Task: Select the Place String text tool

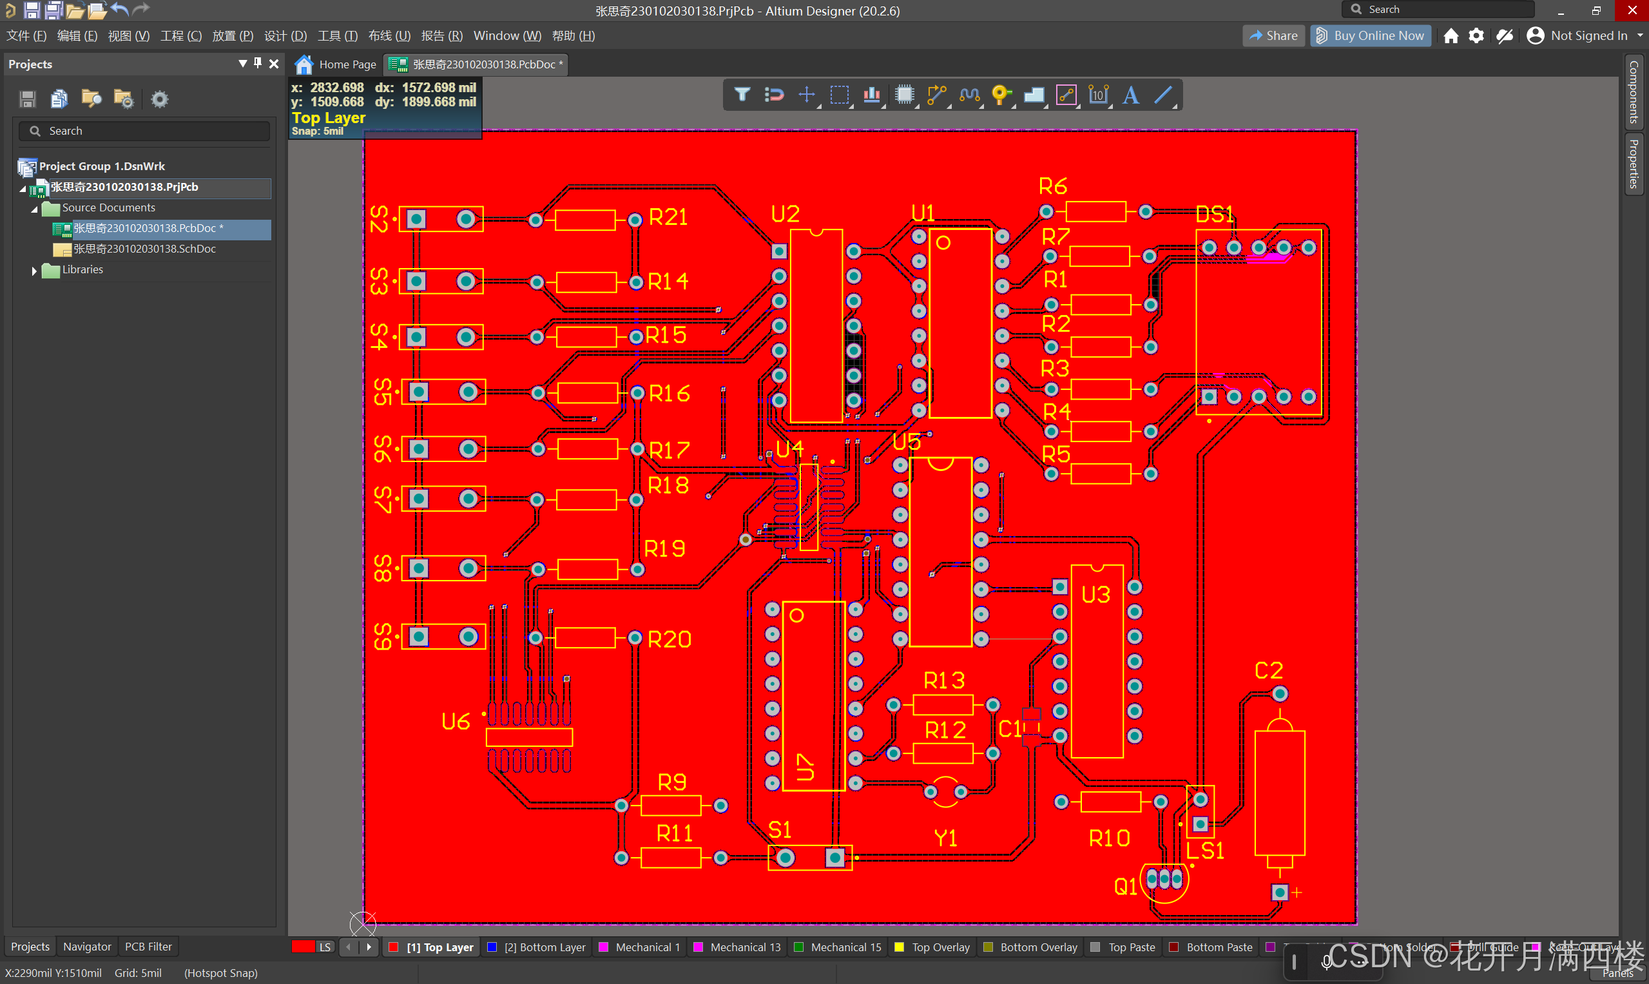Action: 1130,95
